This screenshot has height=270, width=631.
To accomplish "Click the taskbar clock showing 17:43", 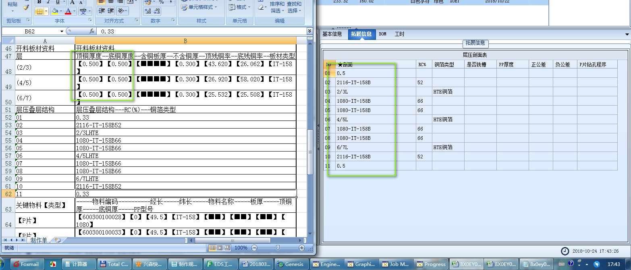I will point(614,264).
